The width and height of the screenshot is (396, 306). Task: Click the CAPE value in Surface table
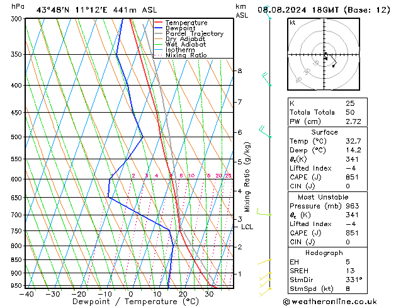point(352,177)
